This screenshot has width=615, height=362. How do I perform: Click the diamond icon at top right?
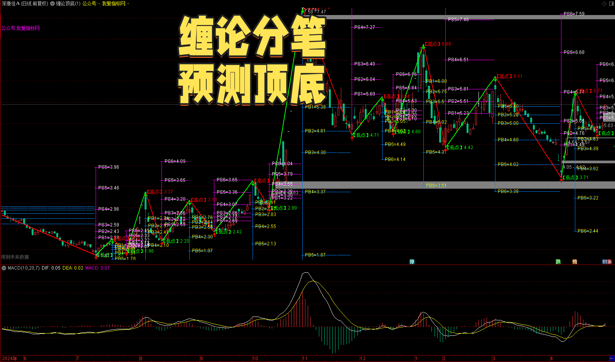pos(605,3)
